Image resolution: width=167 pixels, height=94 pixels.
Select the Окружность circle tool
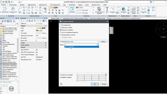pos(13,10)
